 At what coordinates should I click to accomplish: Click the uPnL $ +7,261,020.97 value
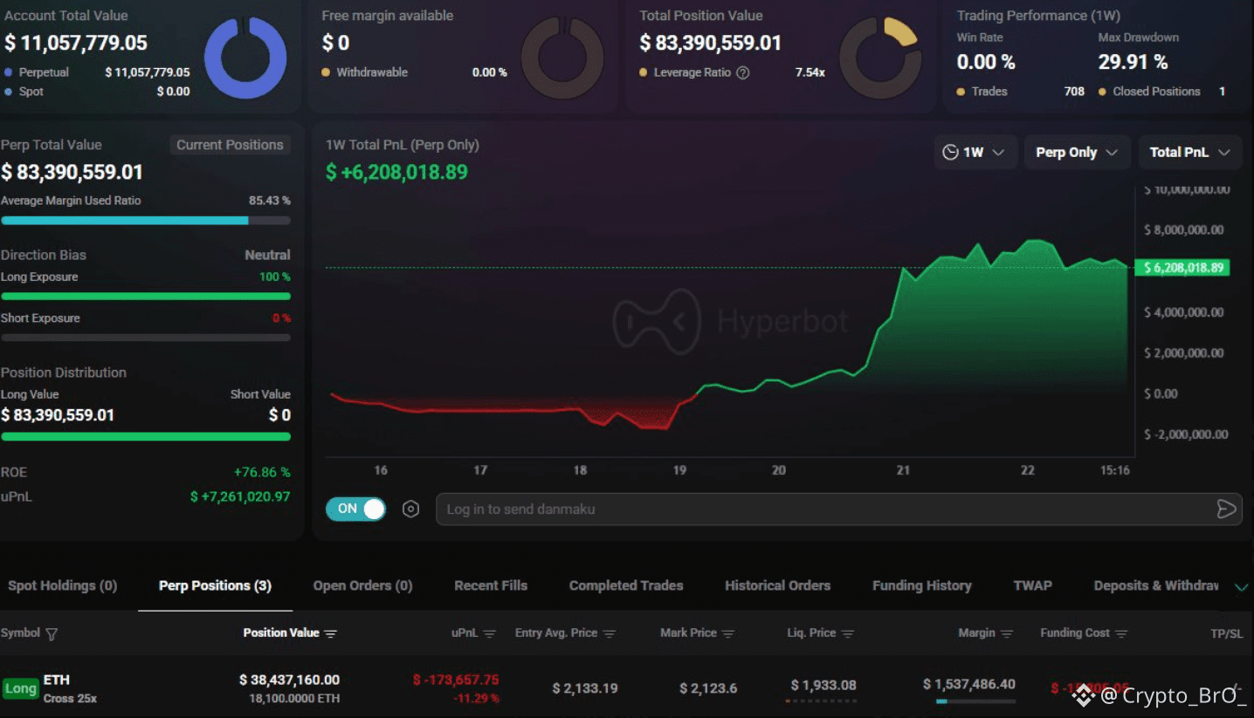240,496
